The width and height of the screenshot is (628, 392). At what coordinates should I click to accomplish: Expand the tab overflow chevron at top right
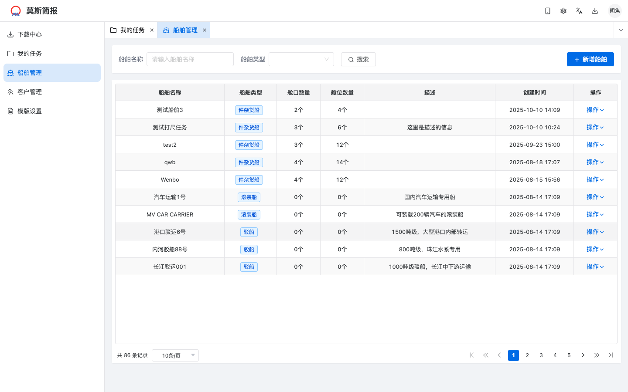coord(621,30)
